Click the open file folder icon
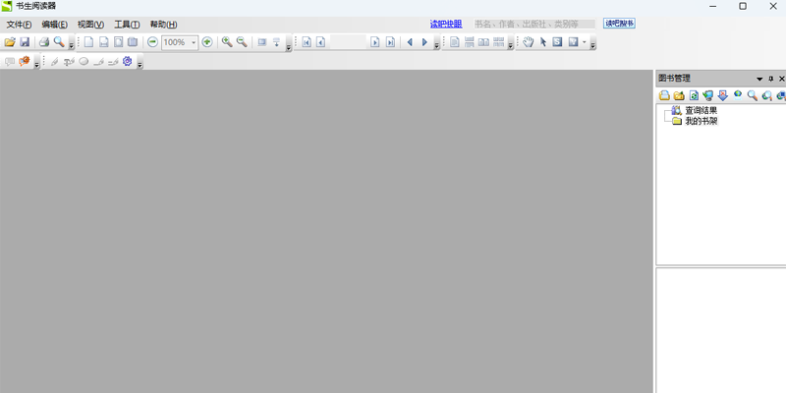 click(x=10, y=42)
